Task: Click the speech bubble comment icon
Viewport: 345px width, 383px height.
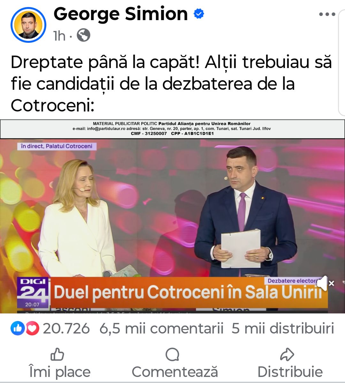Action: (x=172, y=355)
